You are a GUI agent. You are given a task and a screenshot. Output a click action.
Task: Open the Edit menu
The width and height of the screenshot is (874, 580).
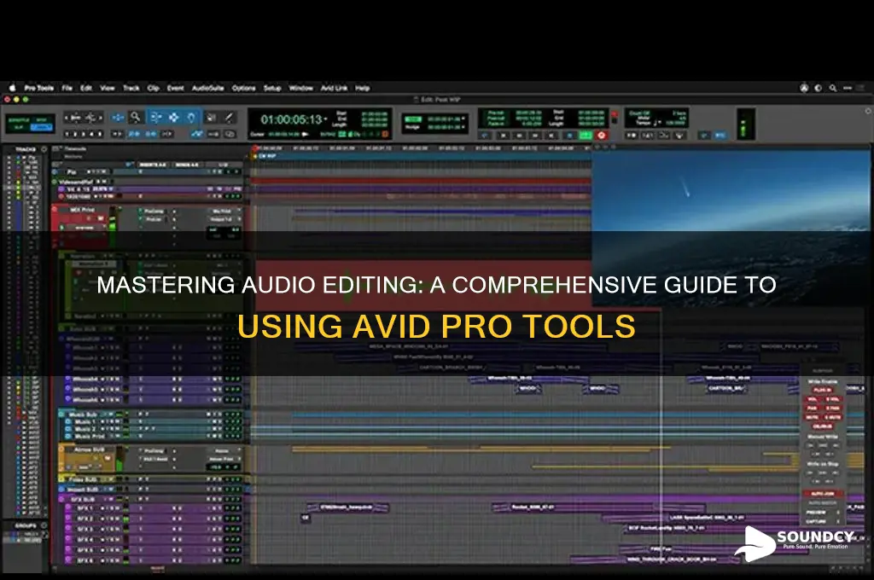tap(86, 88)
